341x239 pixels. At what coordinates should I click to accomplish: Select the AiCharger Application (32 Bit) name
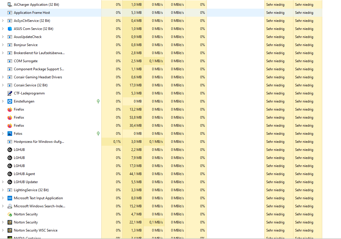(x=36, y=5)
